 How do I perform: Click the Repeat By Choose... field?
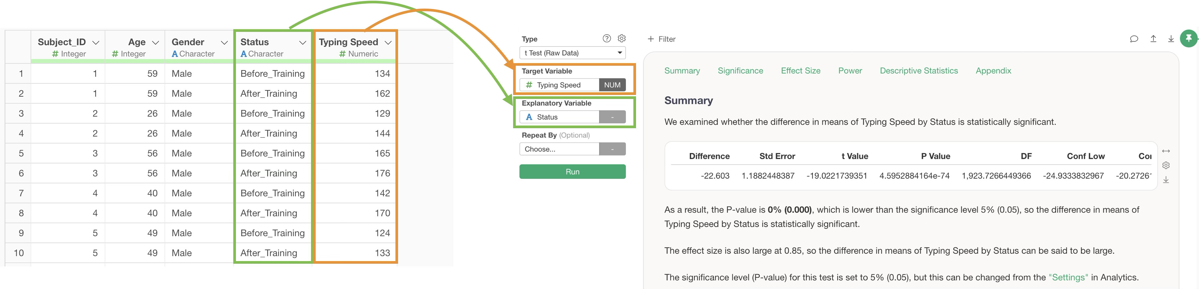point(559,149)
